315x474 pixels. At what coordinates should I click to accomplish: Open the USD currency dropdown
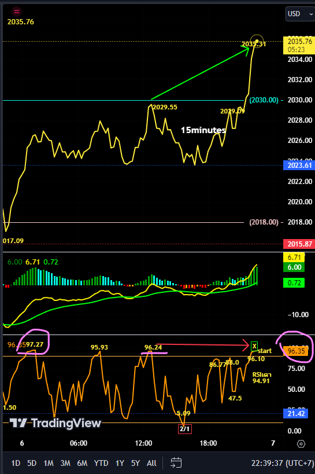(300, 14)
